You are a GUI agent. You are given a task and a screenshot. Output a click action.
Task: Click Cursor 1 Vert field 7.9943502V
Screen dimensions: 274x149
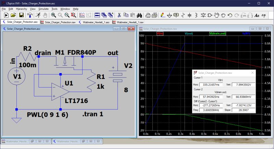[244, 84]
